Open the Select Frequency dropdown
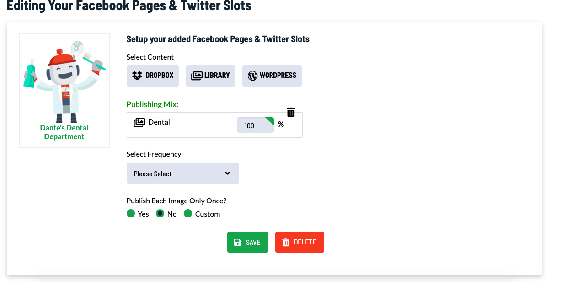This screenshot has width=561, height=282. tap(182, 174)
